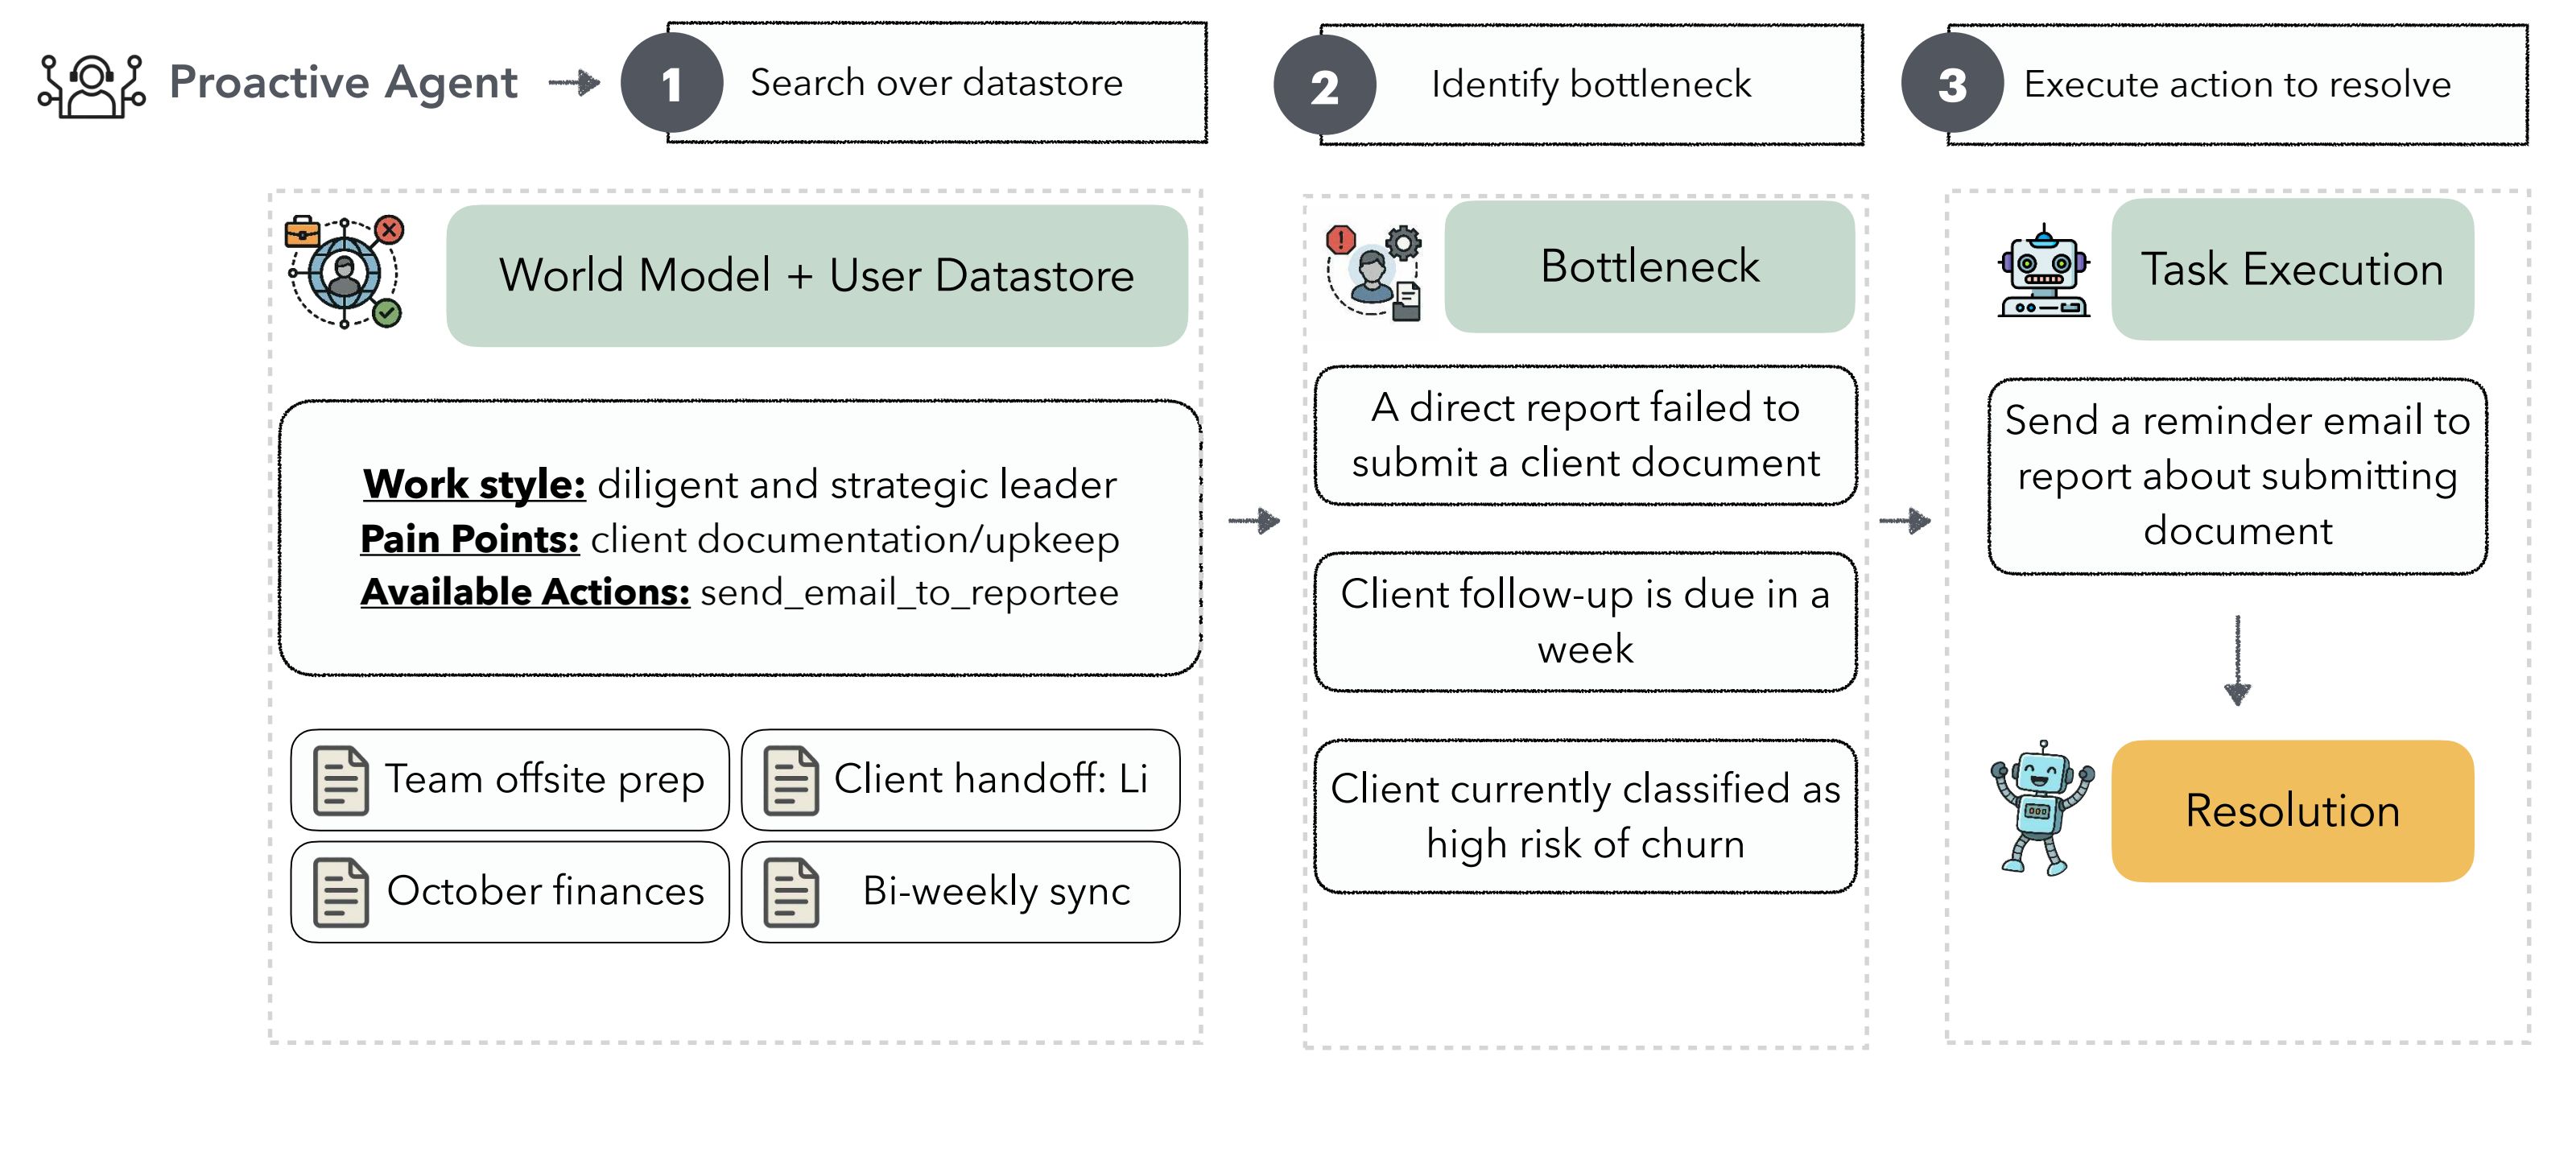Click the bottleneck person alert icon
Image resolution: width=2576 pixels, height=1172 pixels.
coord(1374,272)
